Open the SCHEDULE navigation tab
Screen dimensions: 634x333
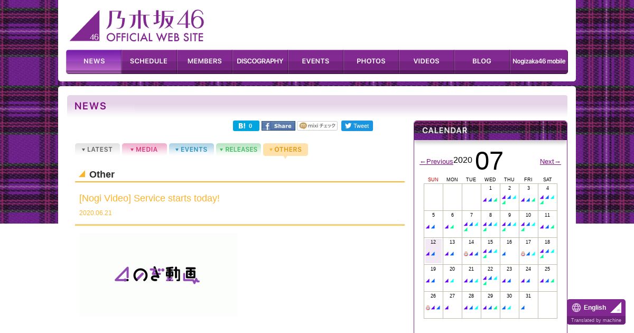tap(149, 61)
